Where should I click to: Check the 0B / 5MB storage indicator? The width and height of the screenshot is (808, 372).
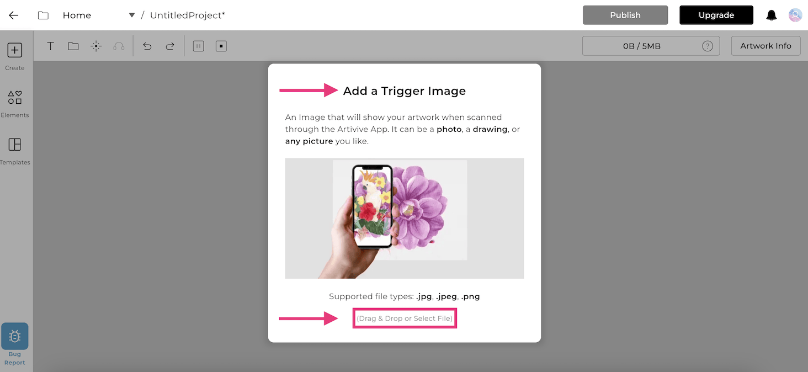click(651, 46)
